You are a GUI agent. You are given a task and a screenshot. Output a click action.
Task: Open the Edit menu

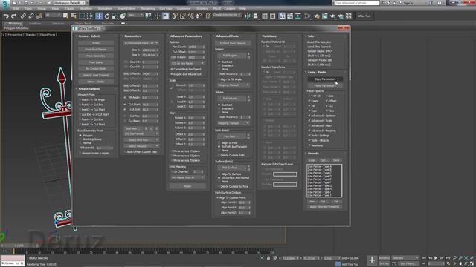16,9
